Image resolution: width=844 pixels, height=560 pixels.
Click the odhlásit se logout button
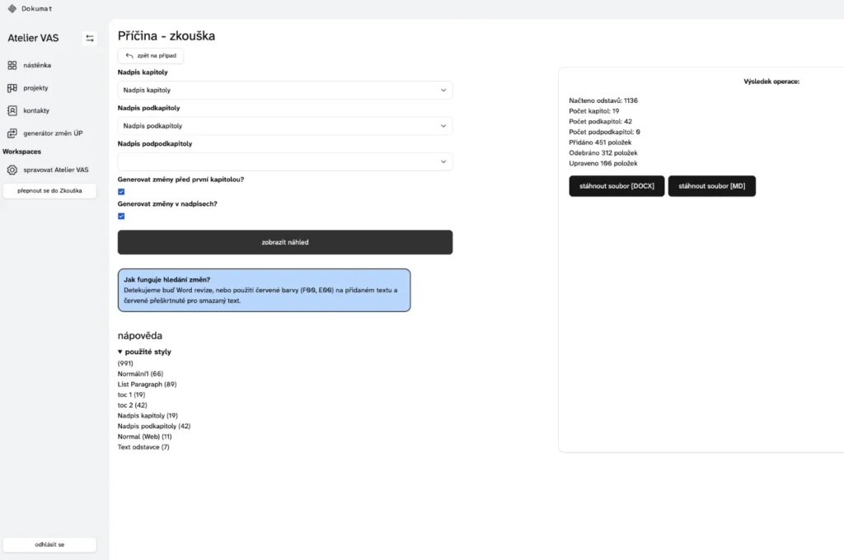[49, 545]
